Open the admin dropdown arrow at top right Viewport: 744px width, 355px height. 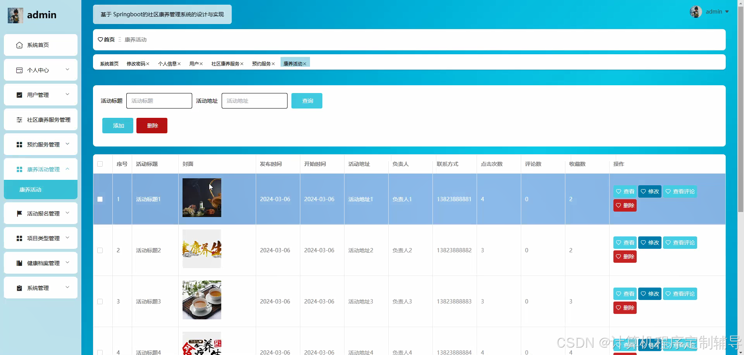[727, 12]
